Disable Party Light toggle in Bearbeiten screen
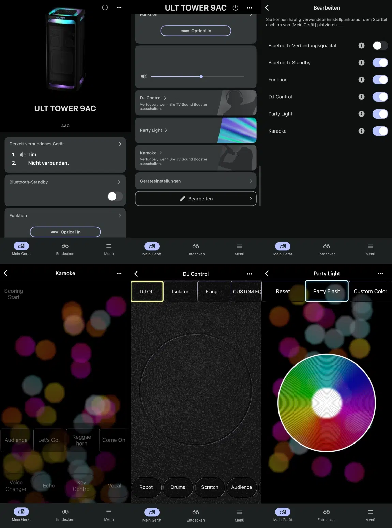 coord(380,114)
